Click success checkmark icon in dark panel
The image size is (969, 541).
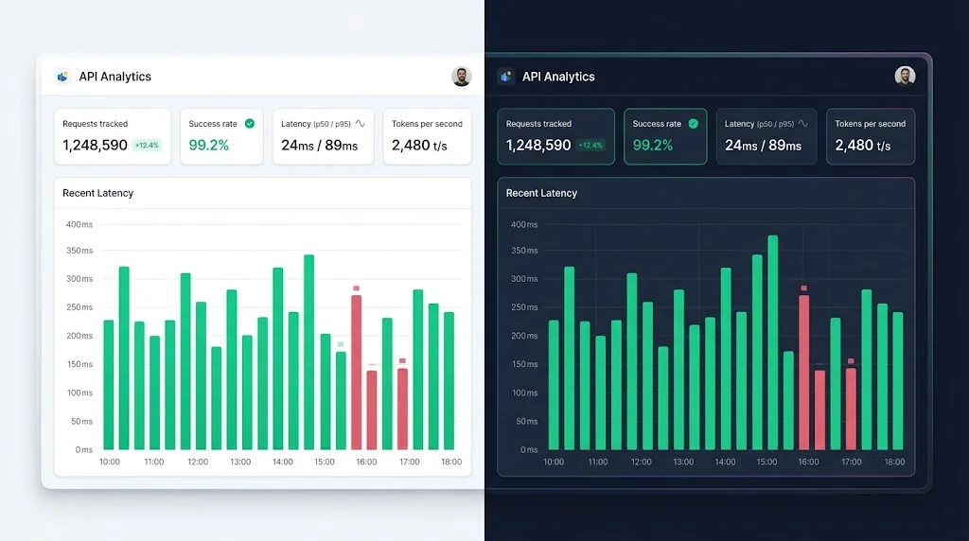(694, 124)
